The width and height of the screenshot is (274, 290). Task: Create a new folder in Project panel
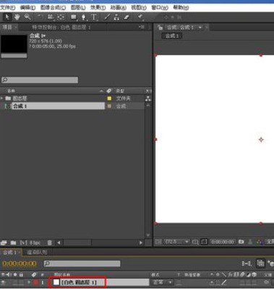pyautogui.click(x=13, y=242)
